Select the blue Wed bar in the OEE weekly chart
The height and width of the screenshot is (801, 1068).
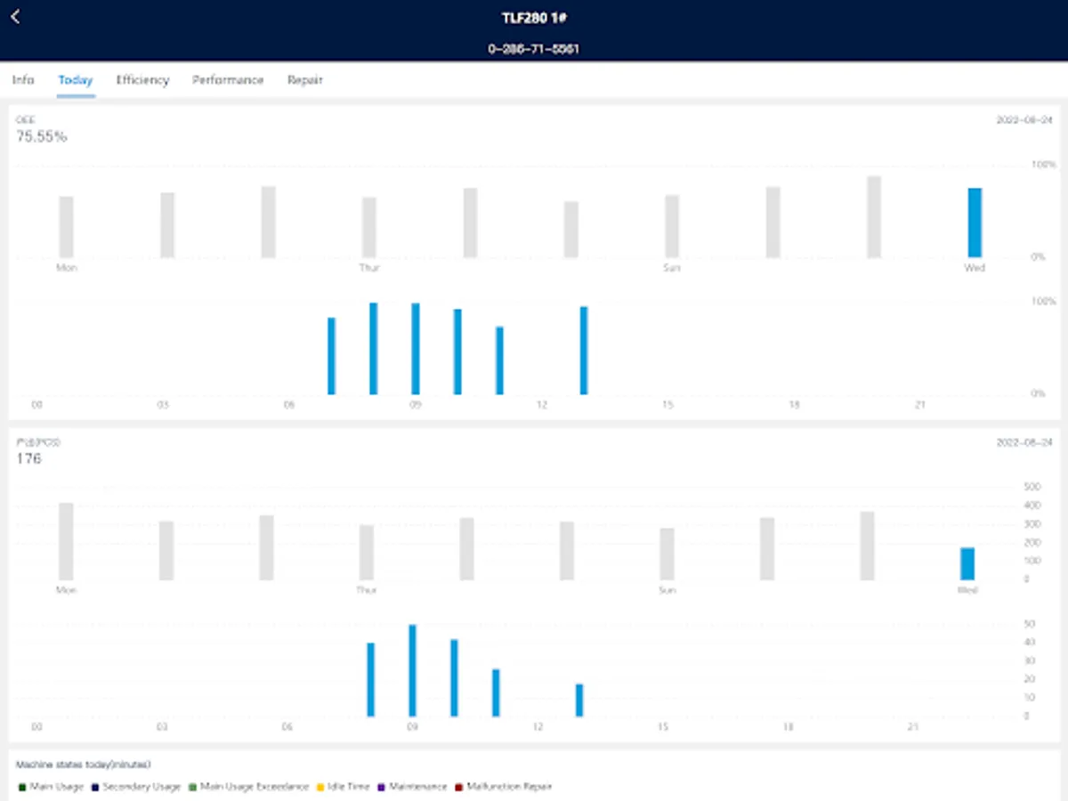(x=975, y=222)
